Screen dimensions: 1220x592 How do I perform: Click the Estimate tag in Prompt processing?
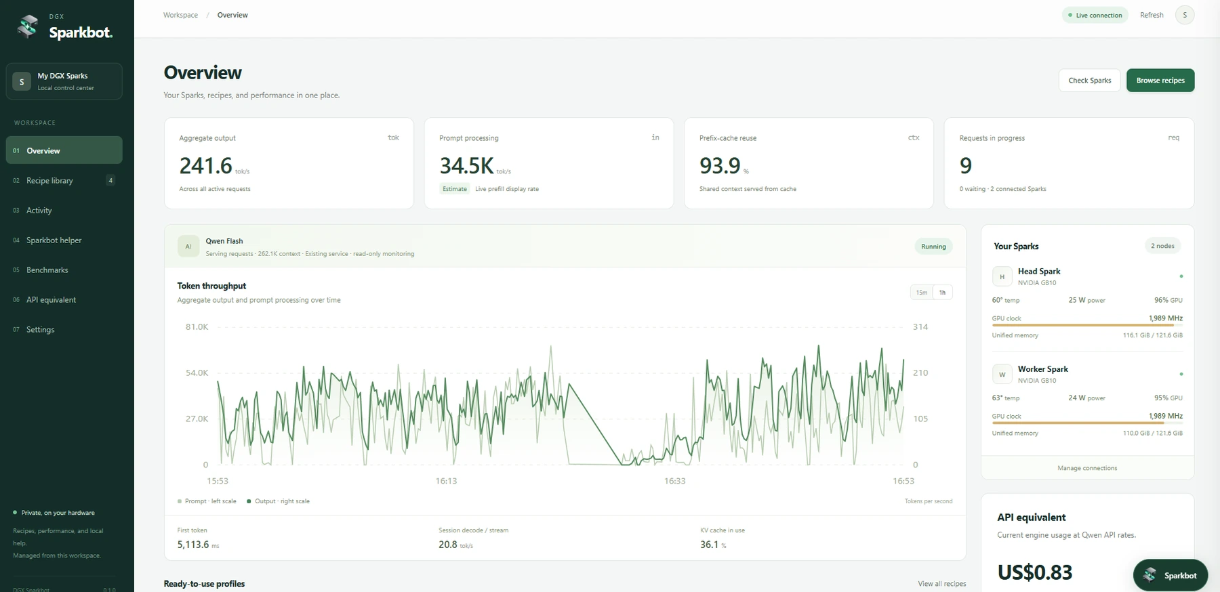pos(455,189)
